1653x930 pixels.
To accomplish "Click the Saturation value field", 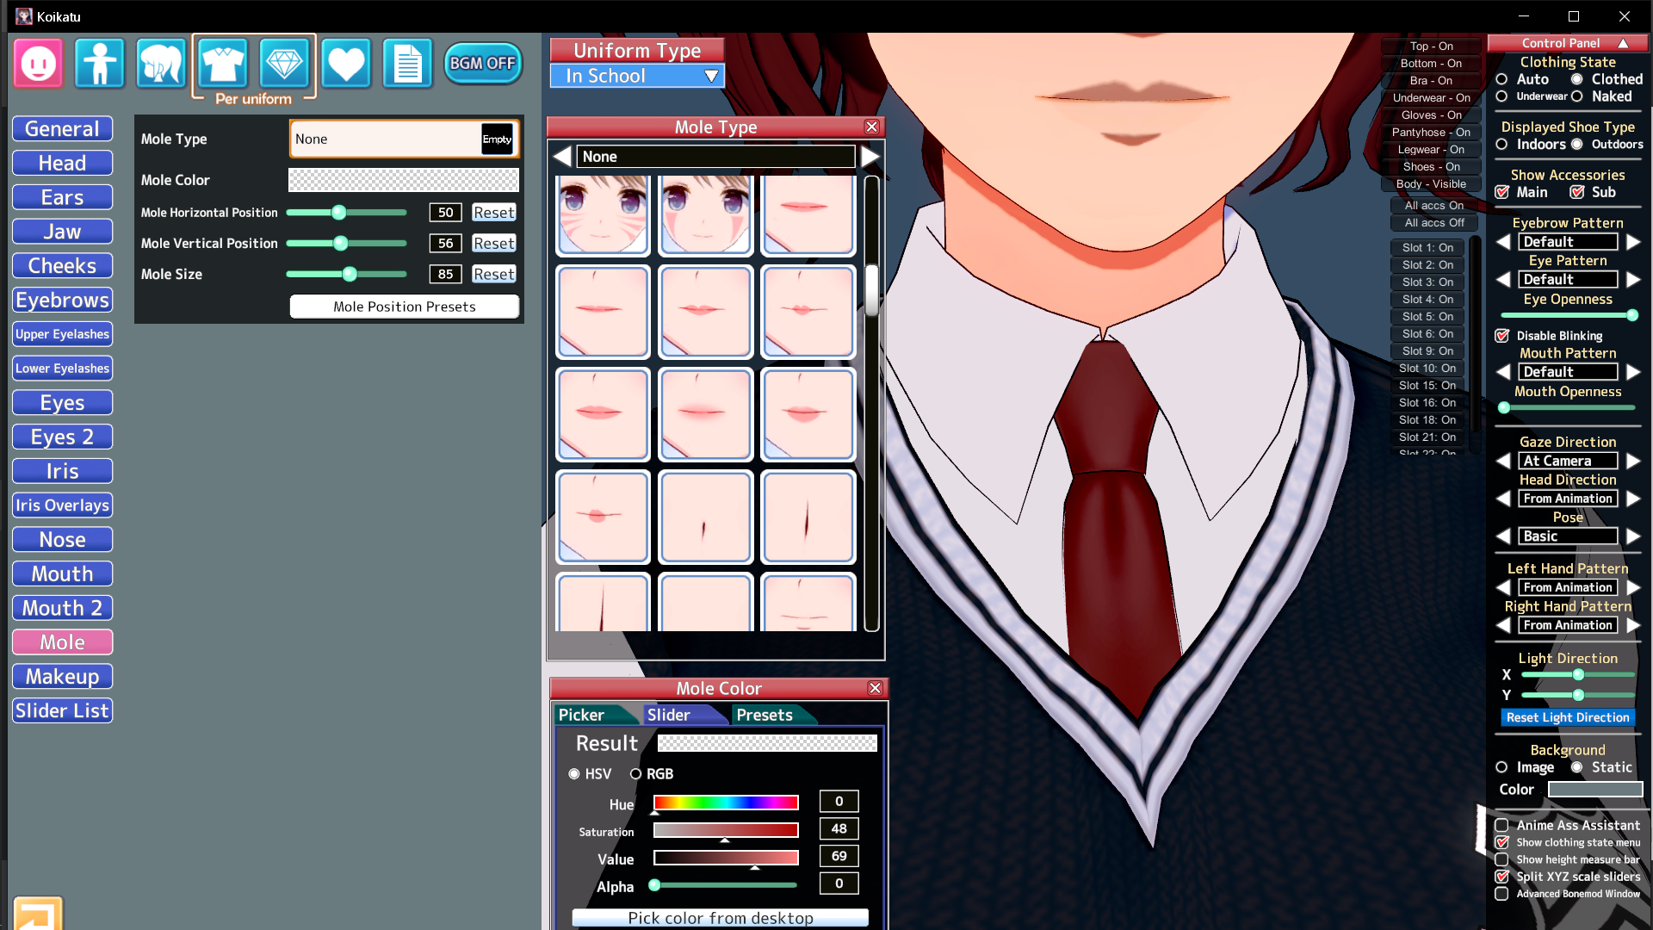I will click(839, 829).
